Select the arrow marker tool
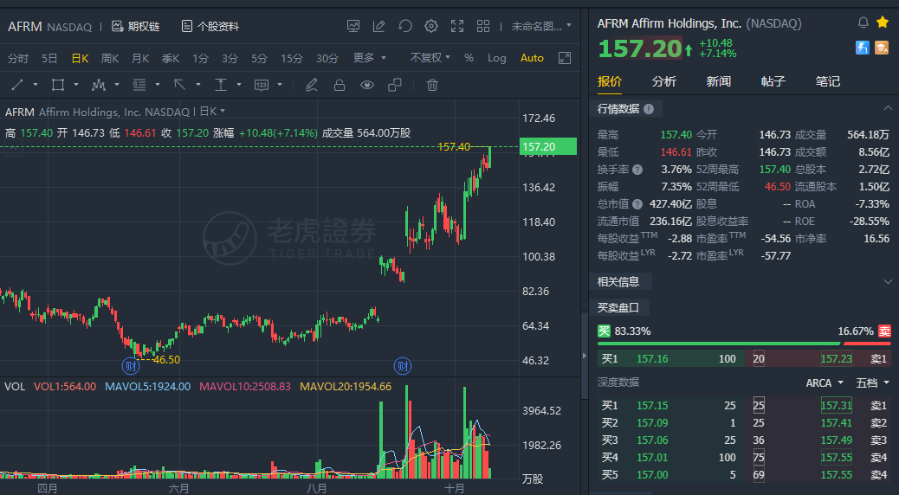This screenshot has width=899, height=495. [x=179, y=85]
